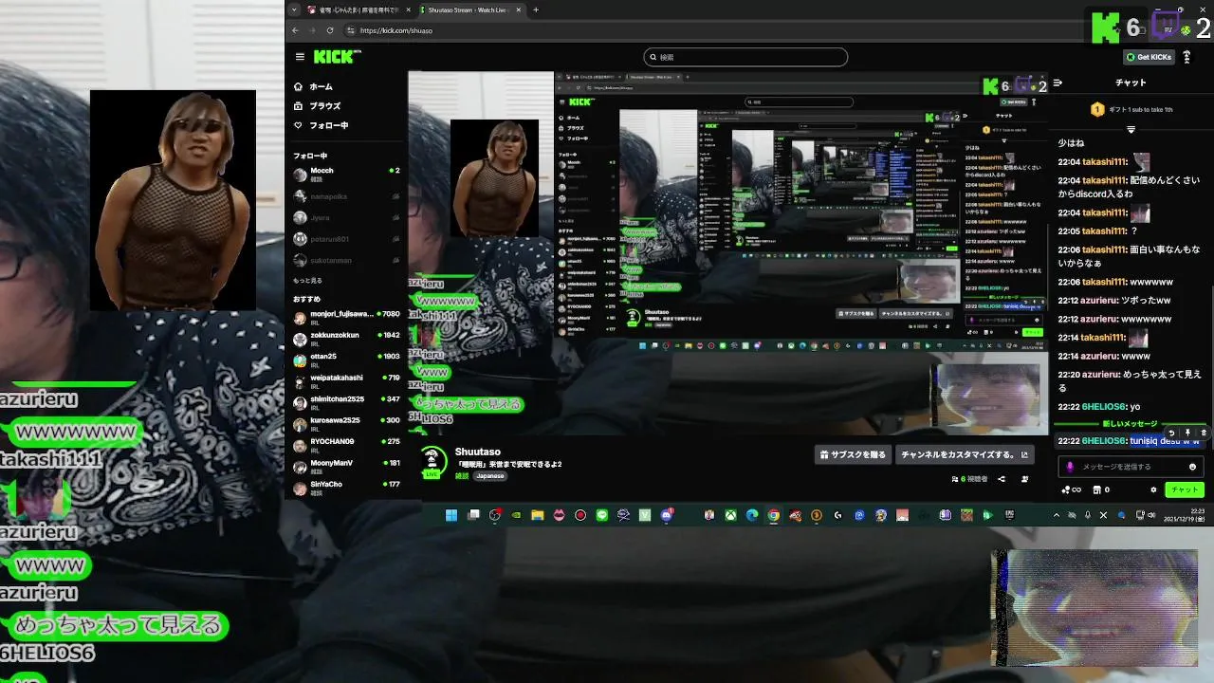The width and height of the screenshot is (1214, 683).
Task: Open recommended channel ottan25
Action: click(346, 360)
